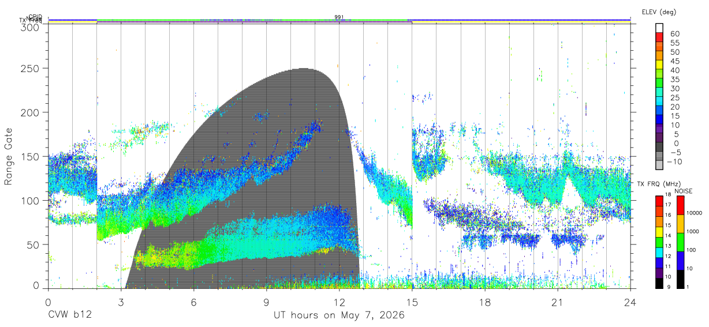Image resolution: width=709 pixels, height=327 pixels.
Task: Click the 9 tick on UT hours axis
Action: [266, 302]
